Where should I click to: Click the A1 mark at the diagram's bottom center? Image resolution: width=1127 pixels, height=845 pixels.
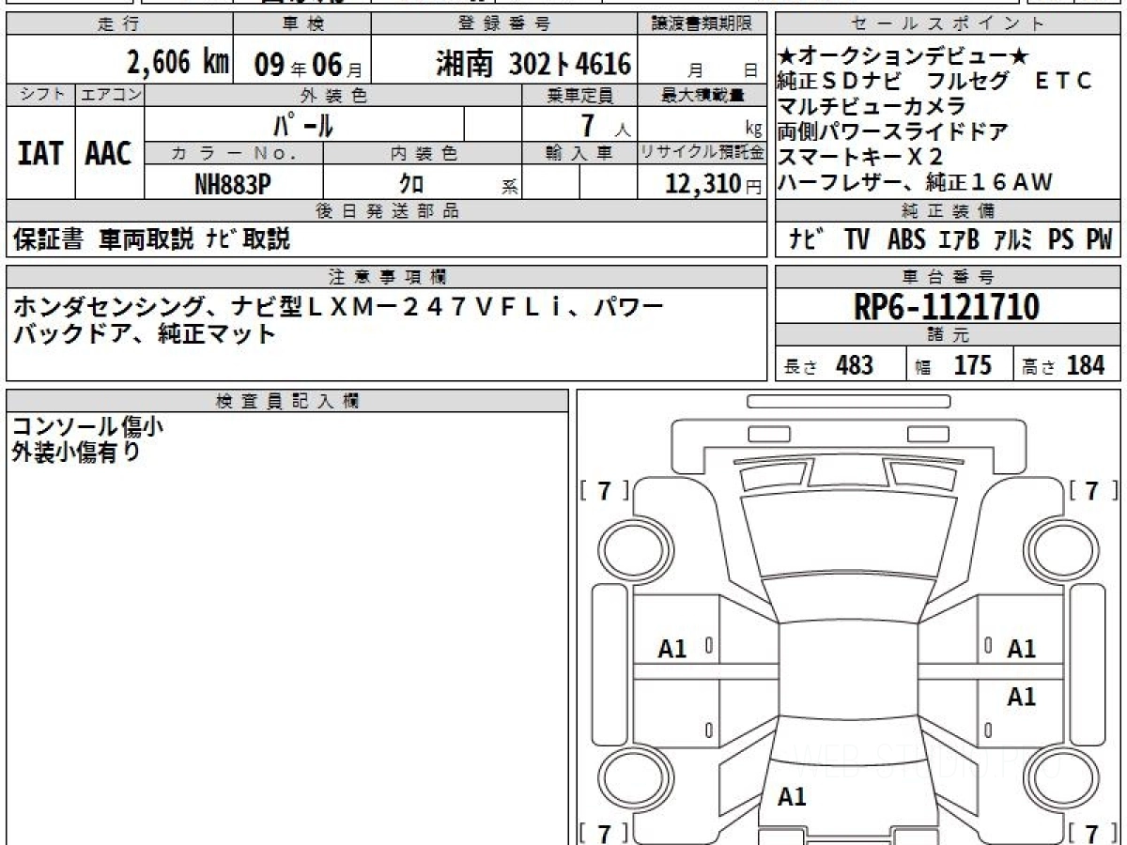click(x=792, y=797)
